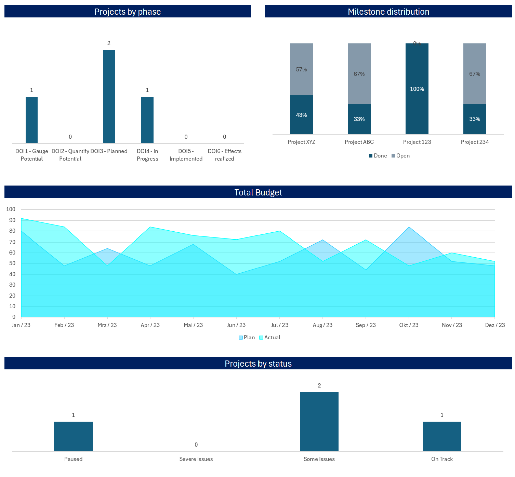Select the DOI1 - Gauge Potential bar
Screen dimensions: 515x477
(31, 120)
